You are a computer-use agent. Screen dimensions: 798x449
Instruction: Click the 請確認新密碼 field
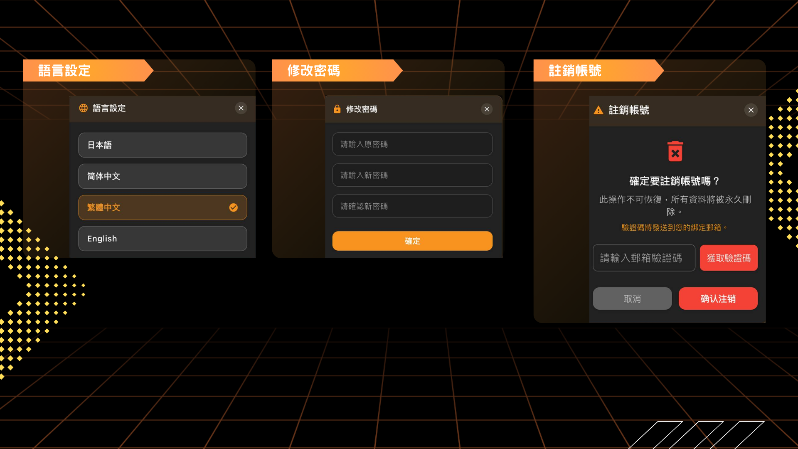(412, 206)
